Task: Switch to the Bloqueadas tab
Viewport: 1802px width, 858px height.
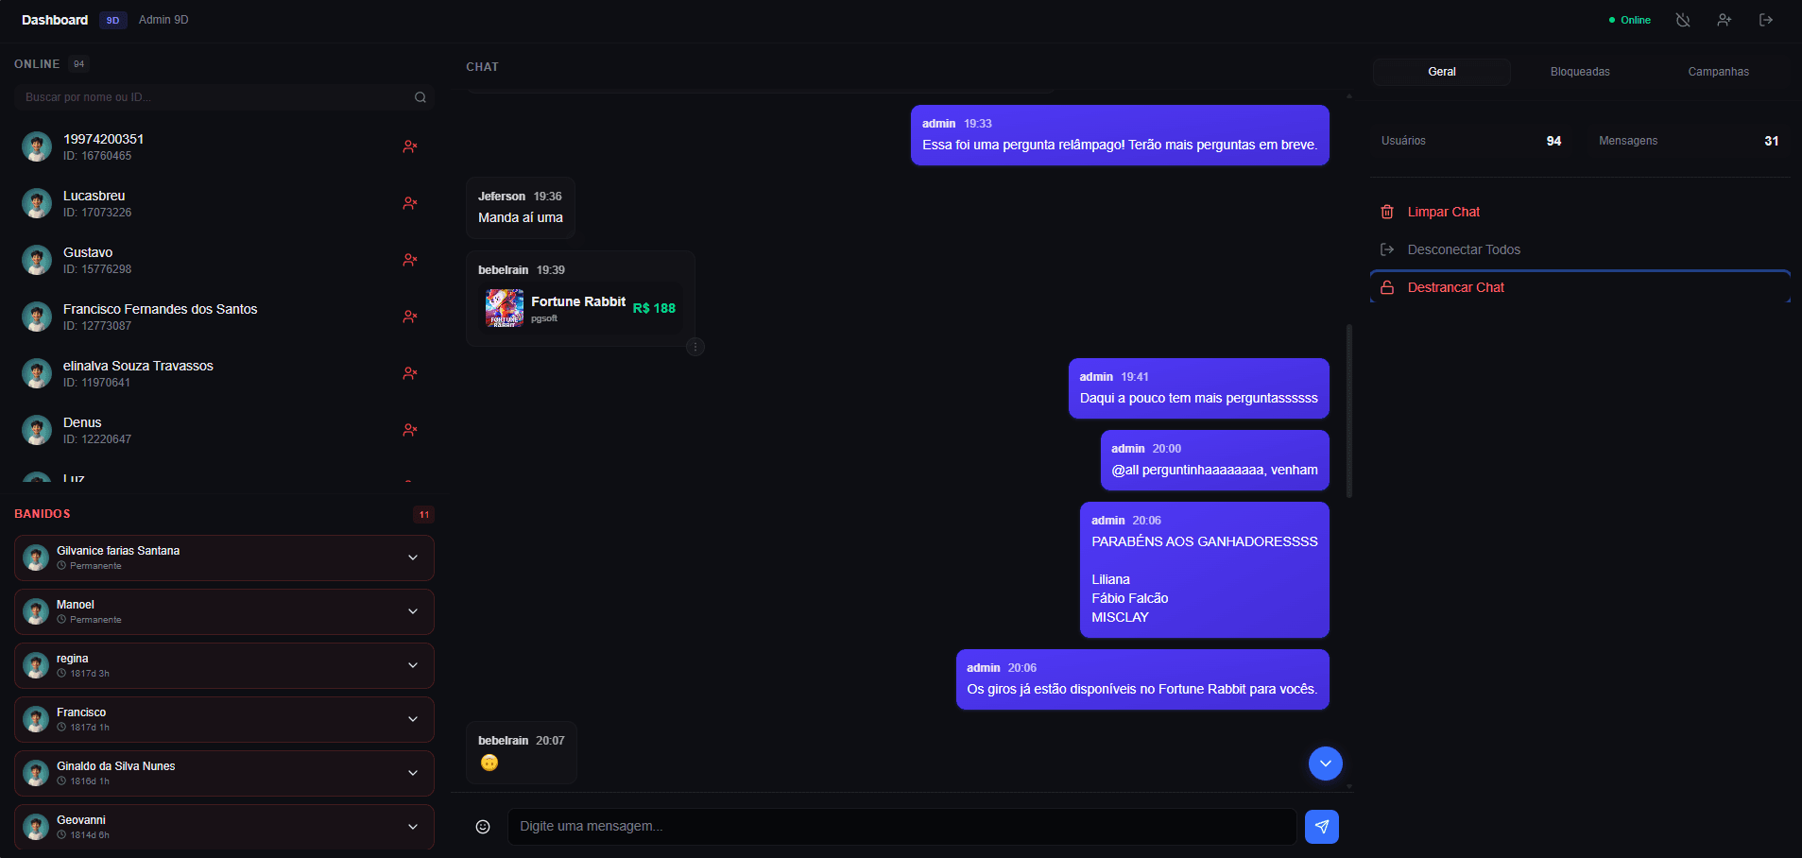Action: (x=1579, y=71)
